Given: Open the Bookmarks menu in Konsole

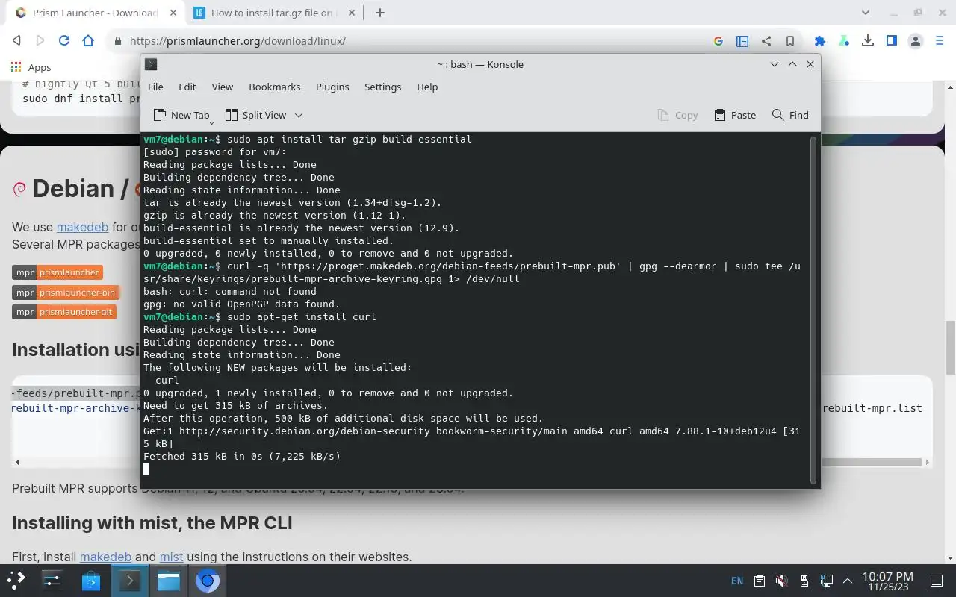Looking at the screenshot, I should click(x=274, y=87).
